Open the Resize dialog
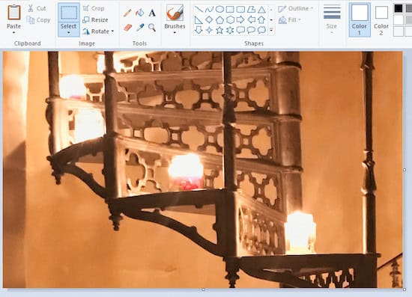This screenshot has width=412, height=297. 95,20
